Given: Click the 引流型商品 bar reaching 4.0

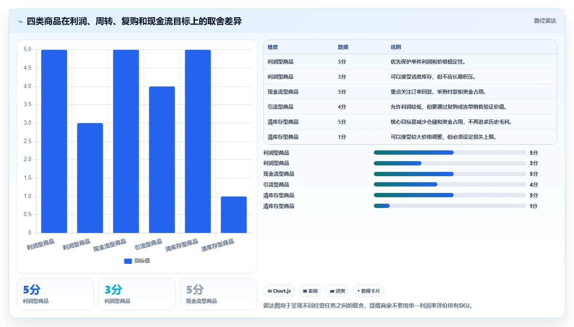Looking at the screenshot, I should (x=162, y=160).
